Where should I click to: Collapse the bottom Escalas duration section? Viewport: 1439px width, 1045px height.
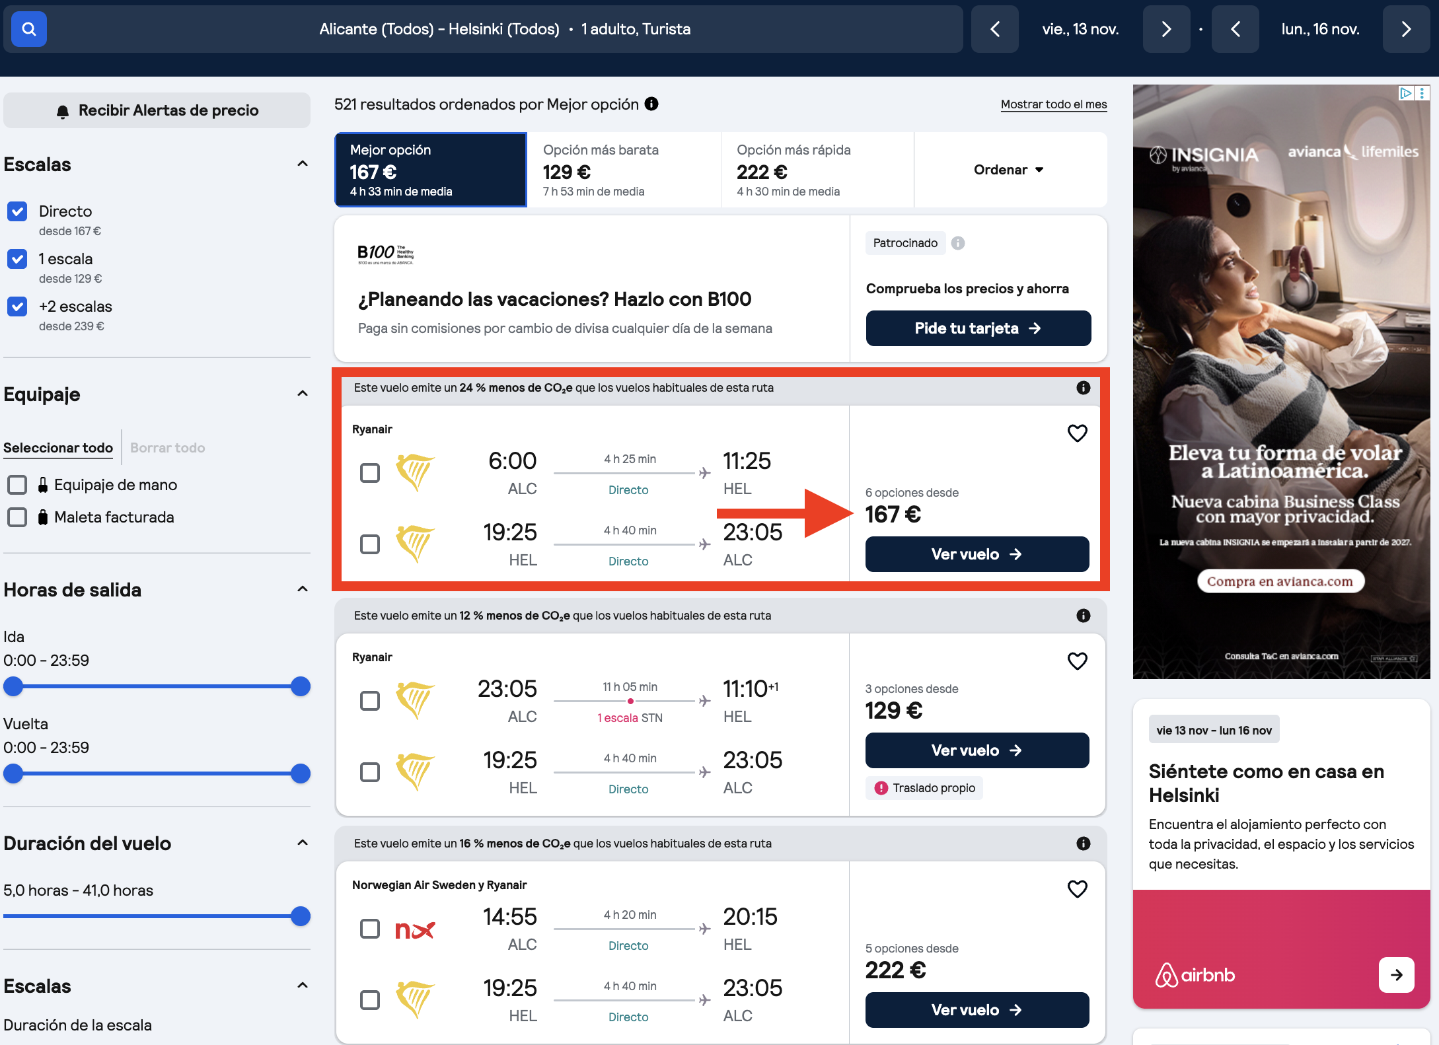pos(303,986)
